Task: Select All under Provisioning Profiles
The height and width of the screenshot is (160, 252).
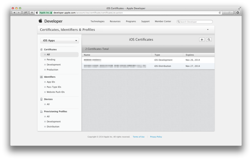Action: tap(48, 116)
